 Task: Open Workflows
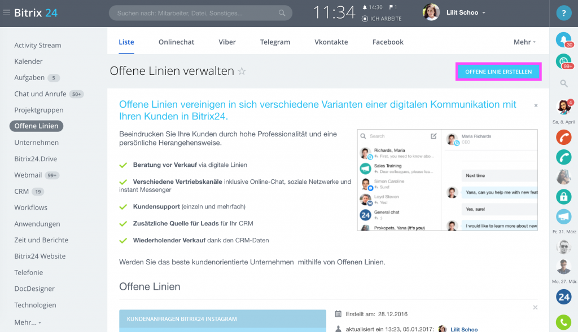[x=30, y=207]
